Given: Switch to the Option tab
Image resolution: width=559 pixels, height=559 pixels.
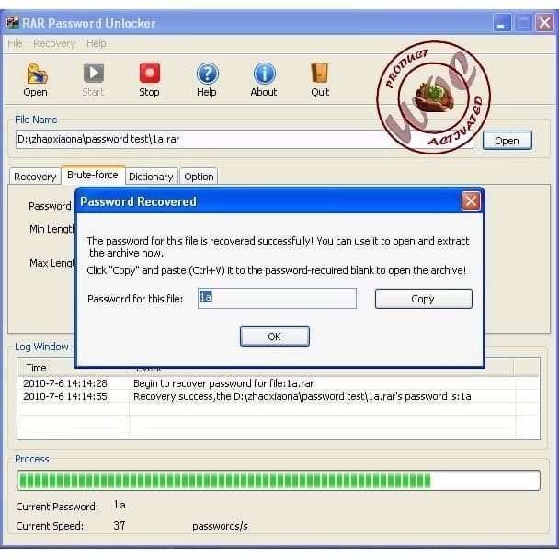Looking at the screenshot, I should [199, 177].
